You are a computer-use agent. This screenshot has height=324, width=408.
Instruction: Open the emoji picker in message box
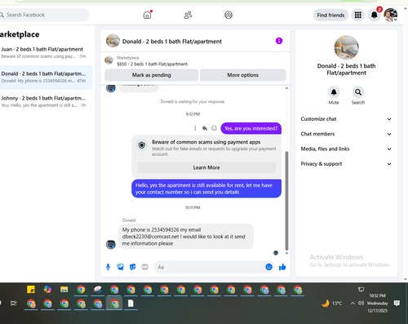[268, 267]
